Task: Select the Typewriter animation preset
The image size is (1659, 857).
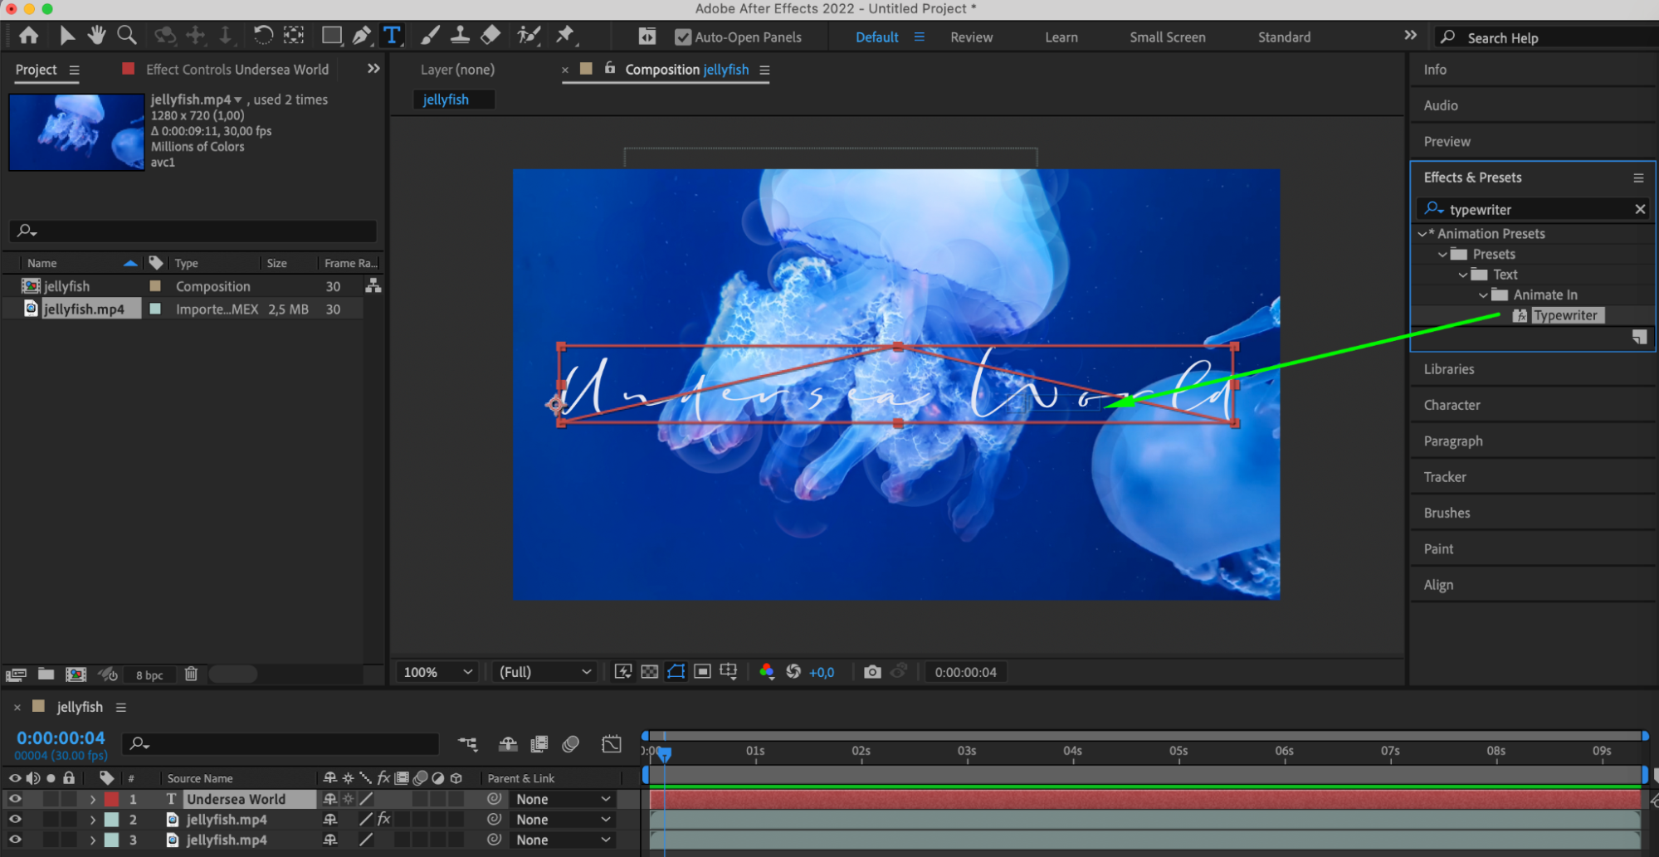Action: tap(1564, 315)
